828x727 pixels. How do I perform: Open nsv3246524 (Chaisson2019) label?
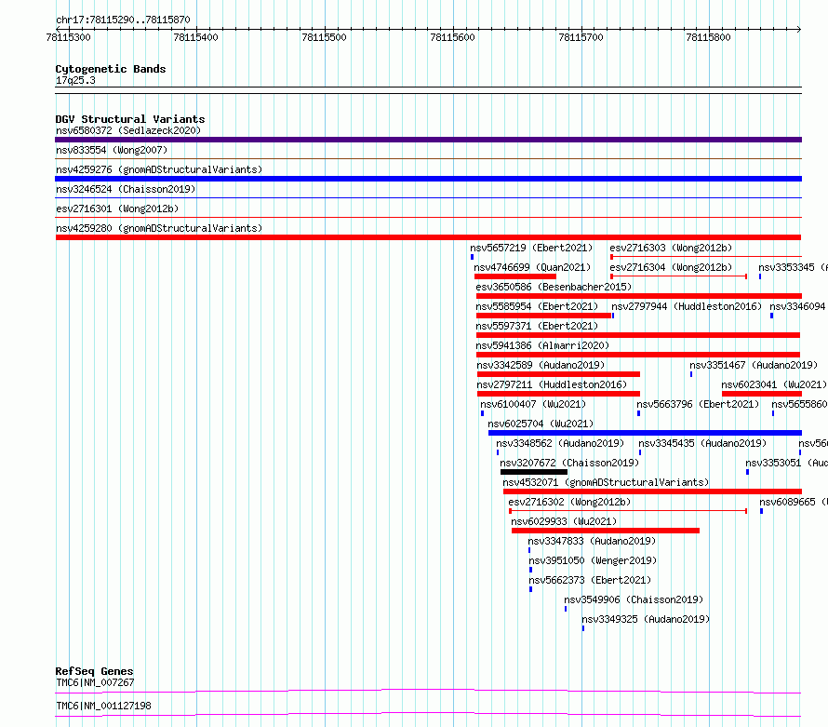pos(126,189)
